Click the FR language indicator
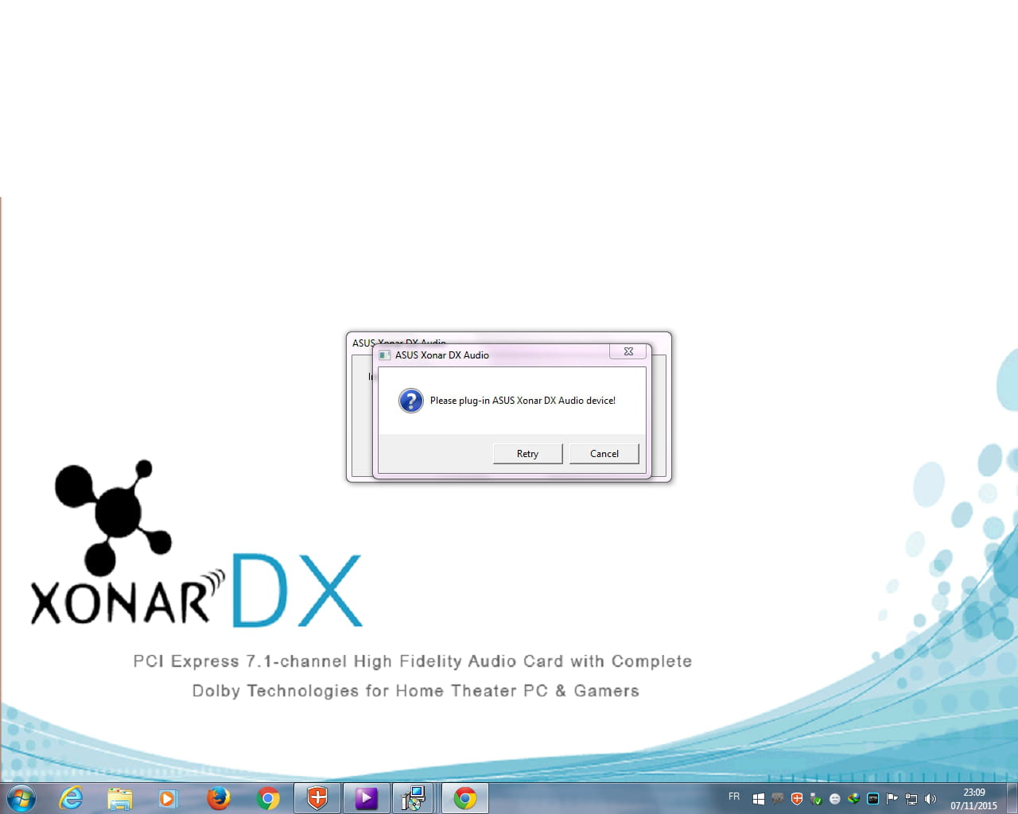 pos(734,797)
